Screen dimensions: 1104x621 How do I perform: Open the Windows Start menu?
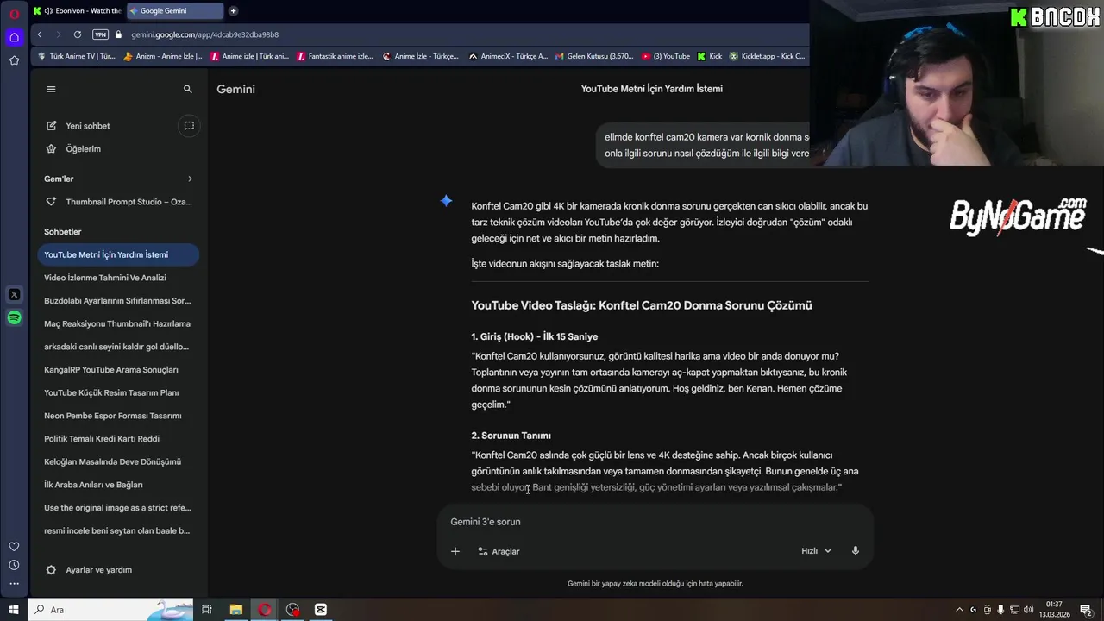tap(13, 610)
